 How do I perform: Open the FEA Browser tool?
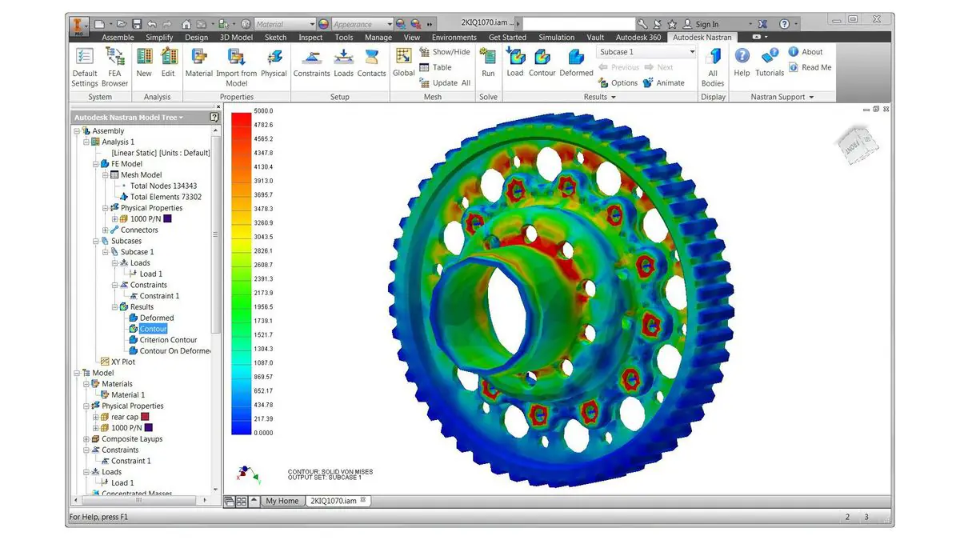pos(114,66)
